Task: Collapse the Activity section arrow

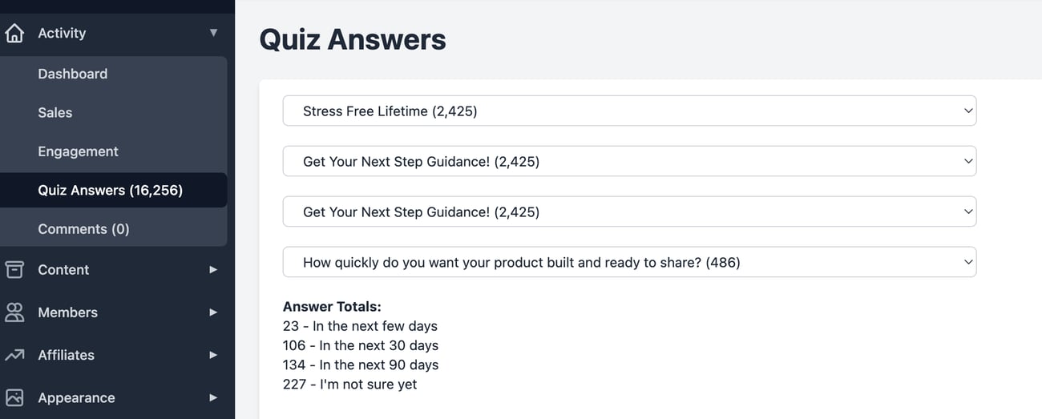Action: pyautogui.click(x=213, y=33)
